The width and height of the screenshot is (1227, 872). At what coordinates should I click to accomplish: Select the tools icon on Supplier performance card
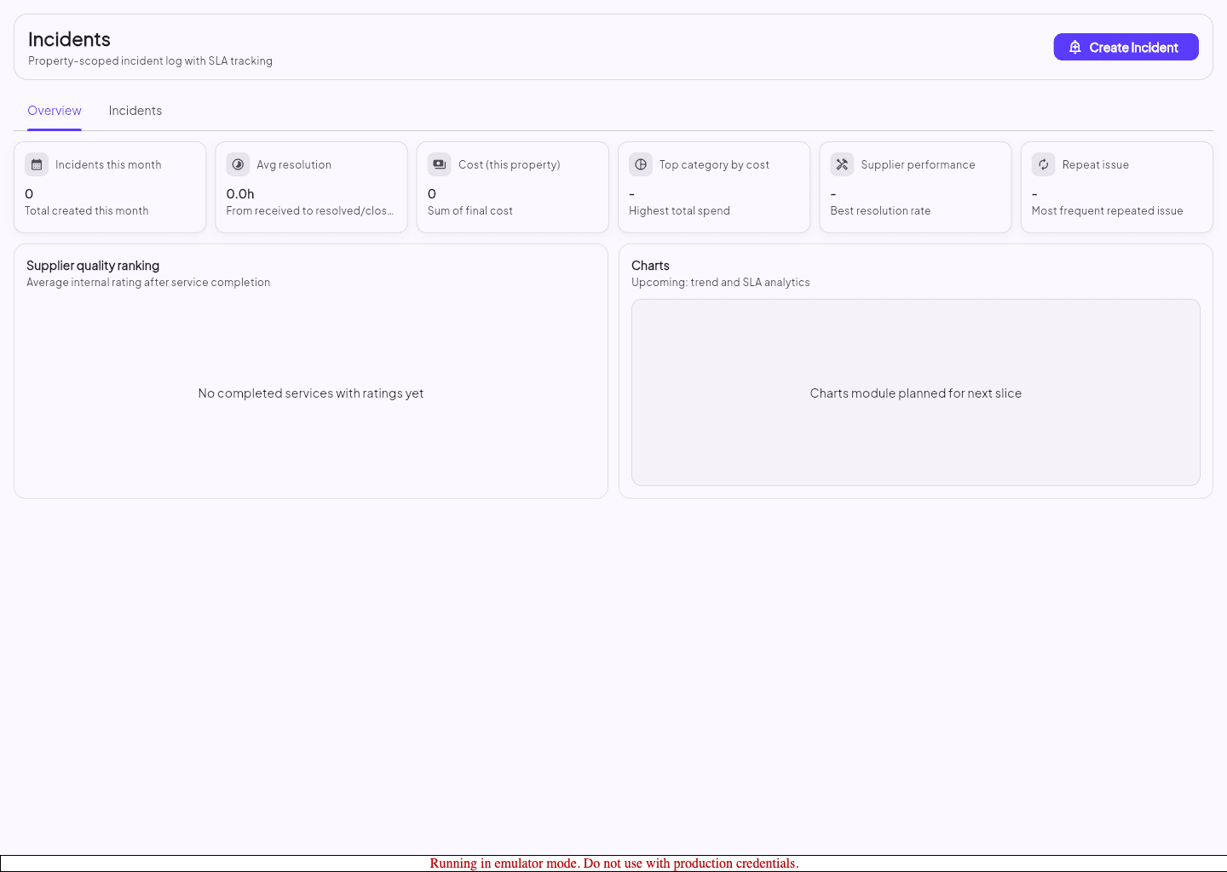842,163
